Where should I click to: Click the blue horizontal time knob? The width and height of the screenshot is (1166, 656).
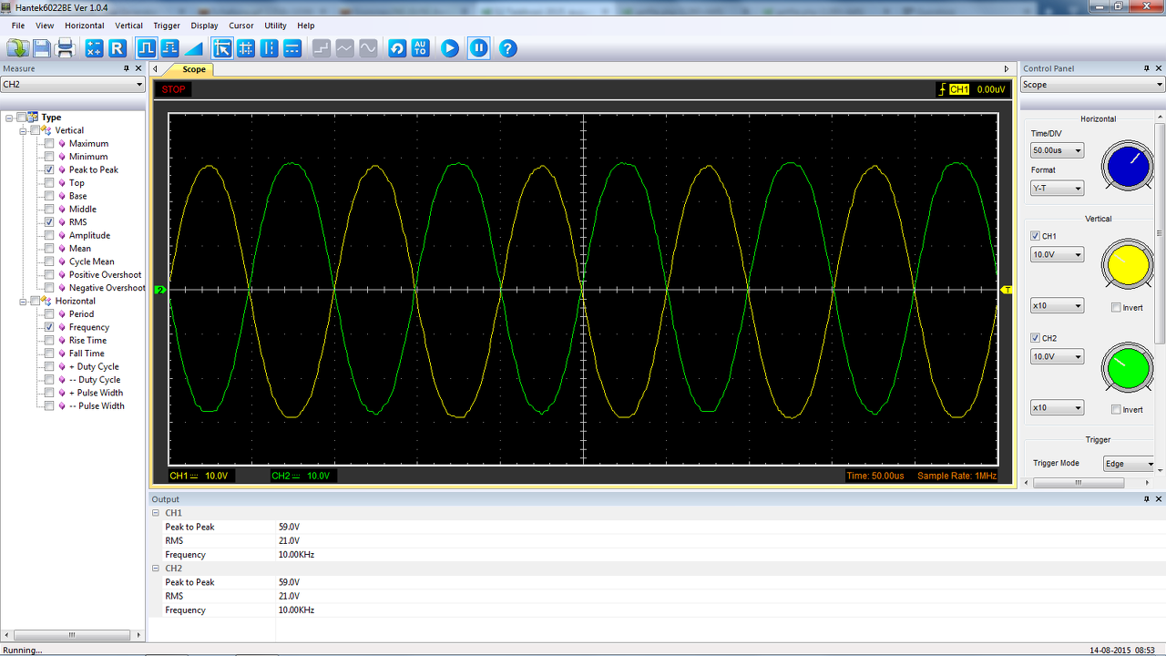pyautogui.click(x=1128, y=167)
